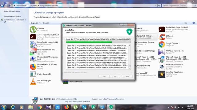Expand the Programs breadcrumb arrow
This screenshot has height=110, width=197.
tap(39, 5)
